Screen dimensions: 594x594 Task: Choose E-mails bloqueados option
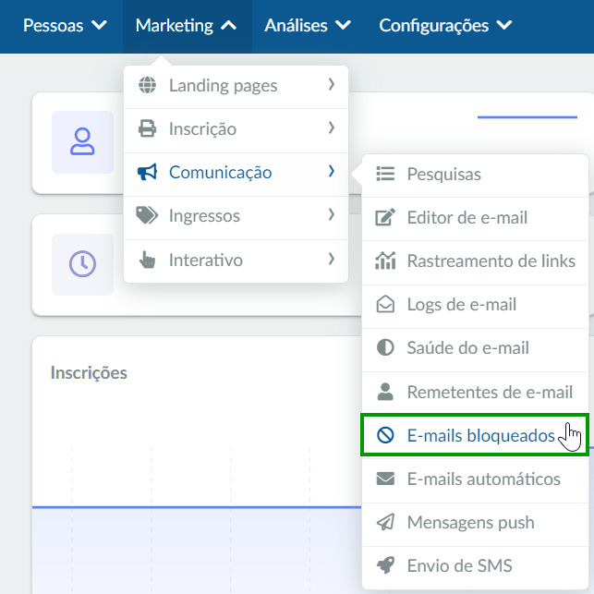[x=475, y=435]
